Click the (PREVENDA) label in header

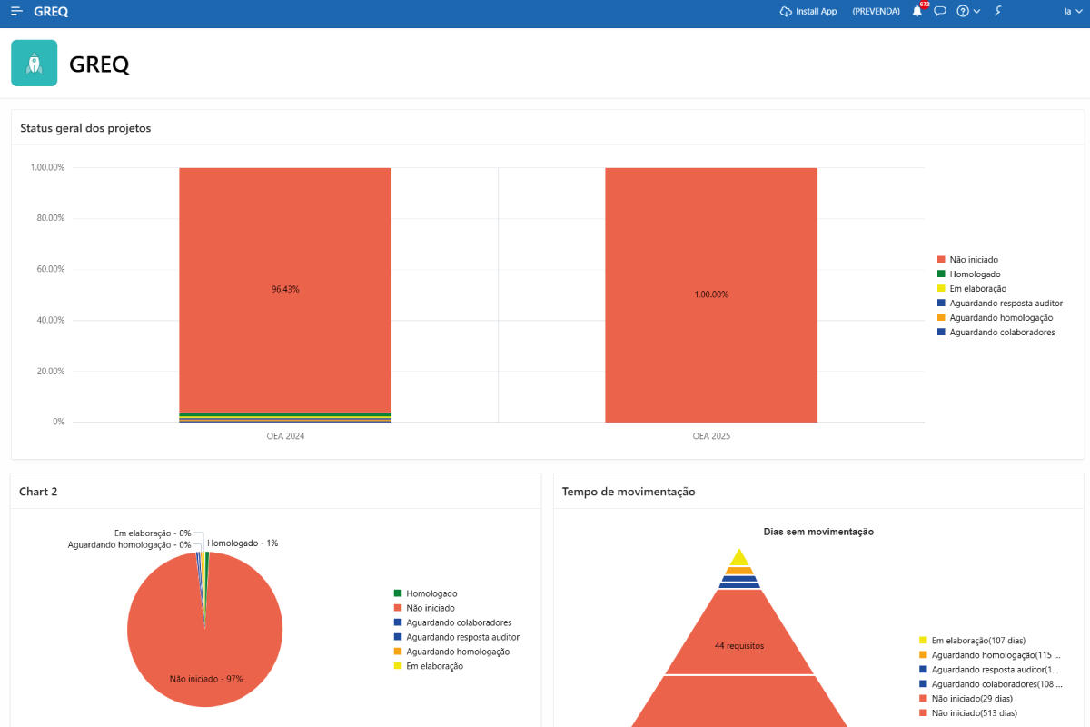pos(876,12)
